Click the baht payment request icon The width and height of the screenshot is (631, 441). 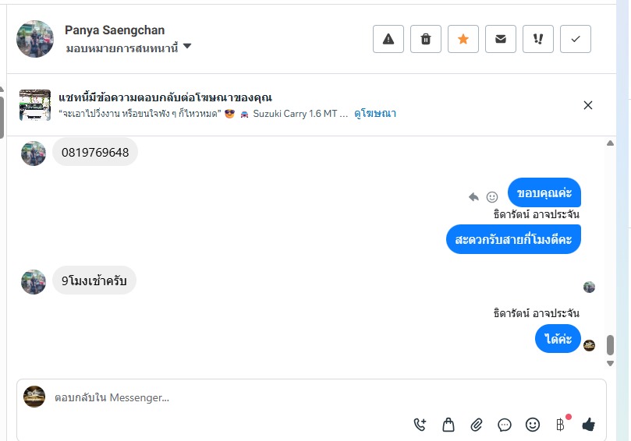pos(560,425)
